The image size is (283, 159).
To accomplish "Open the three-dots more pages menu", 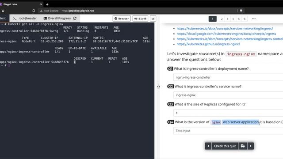I will coord(254,19).
